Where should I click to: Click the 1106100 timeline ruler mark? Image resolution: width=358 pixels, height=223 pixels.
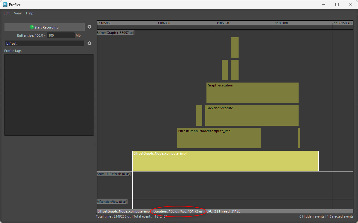281,23
